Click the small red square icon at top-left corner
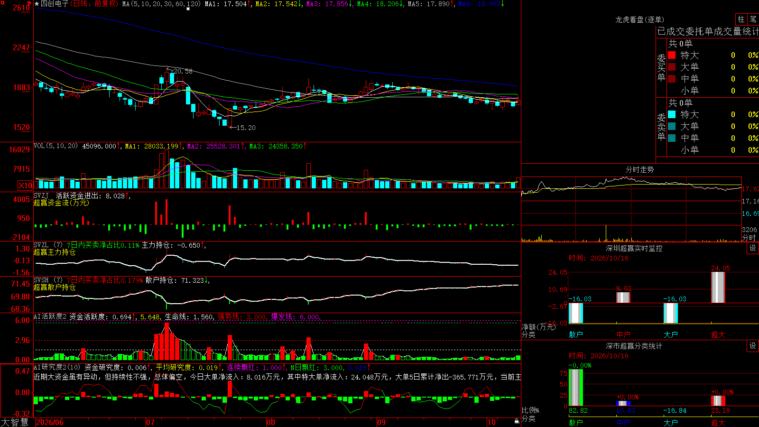This screenshot has height=427, width=759. tap(2, 2)
